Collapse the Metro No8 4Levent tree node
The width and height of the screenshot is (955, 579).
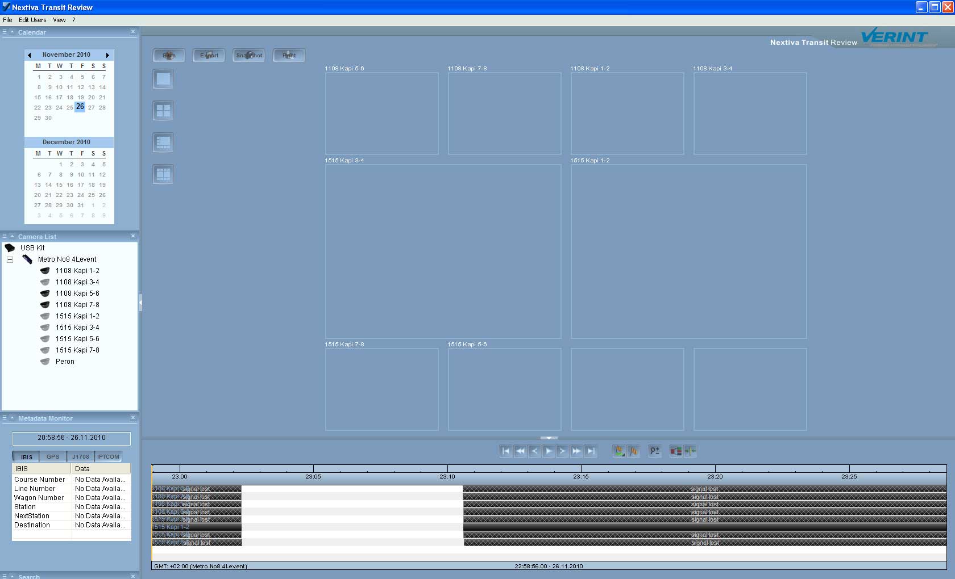tap(10, 259)
